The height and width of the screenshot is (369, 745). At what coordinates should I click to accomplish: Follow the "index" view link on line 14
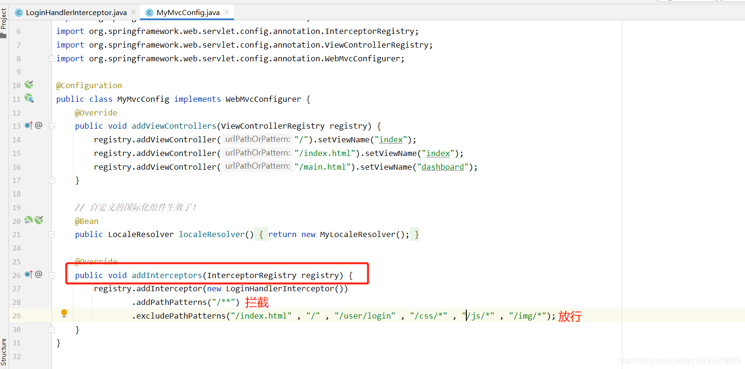tap(391, 139)
